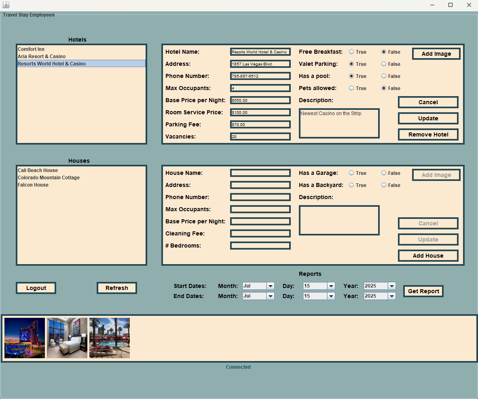Click the hotel Description text area

pos(339,124)
